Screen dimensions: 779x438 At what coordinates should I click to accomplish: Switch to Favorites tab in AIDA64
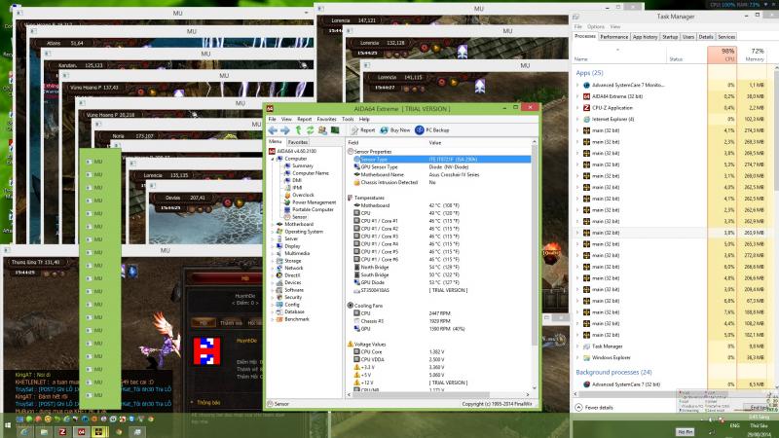[297, 141]
